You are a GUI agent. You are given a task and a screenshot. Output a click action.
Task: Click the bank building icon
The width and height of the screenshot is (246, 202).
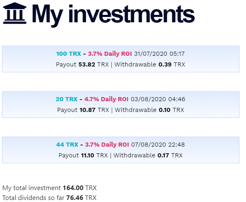[x=15, y=13]
